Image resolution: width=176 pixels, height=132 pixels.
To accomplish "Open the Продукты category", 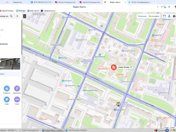I will point(7,90).
